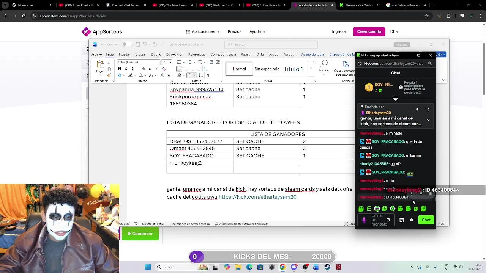Open emoji picker in Kick chat input
Image resolution: width=486 pixels, height=273 pixels.
388,220
